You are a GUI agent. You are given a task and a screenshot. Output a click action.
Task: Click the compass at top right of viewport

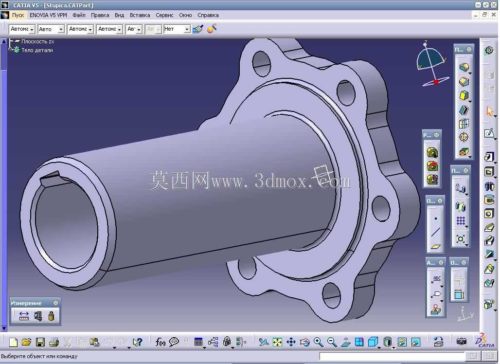click(x=432, y=64)
